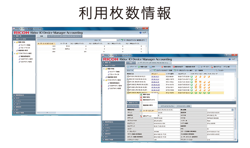
Task: Click notification option icon in front toolbar
Action: [212, 67]
